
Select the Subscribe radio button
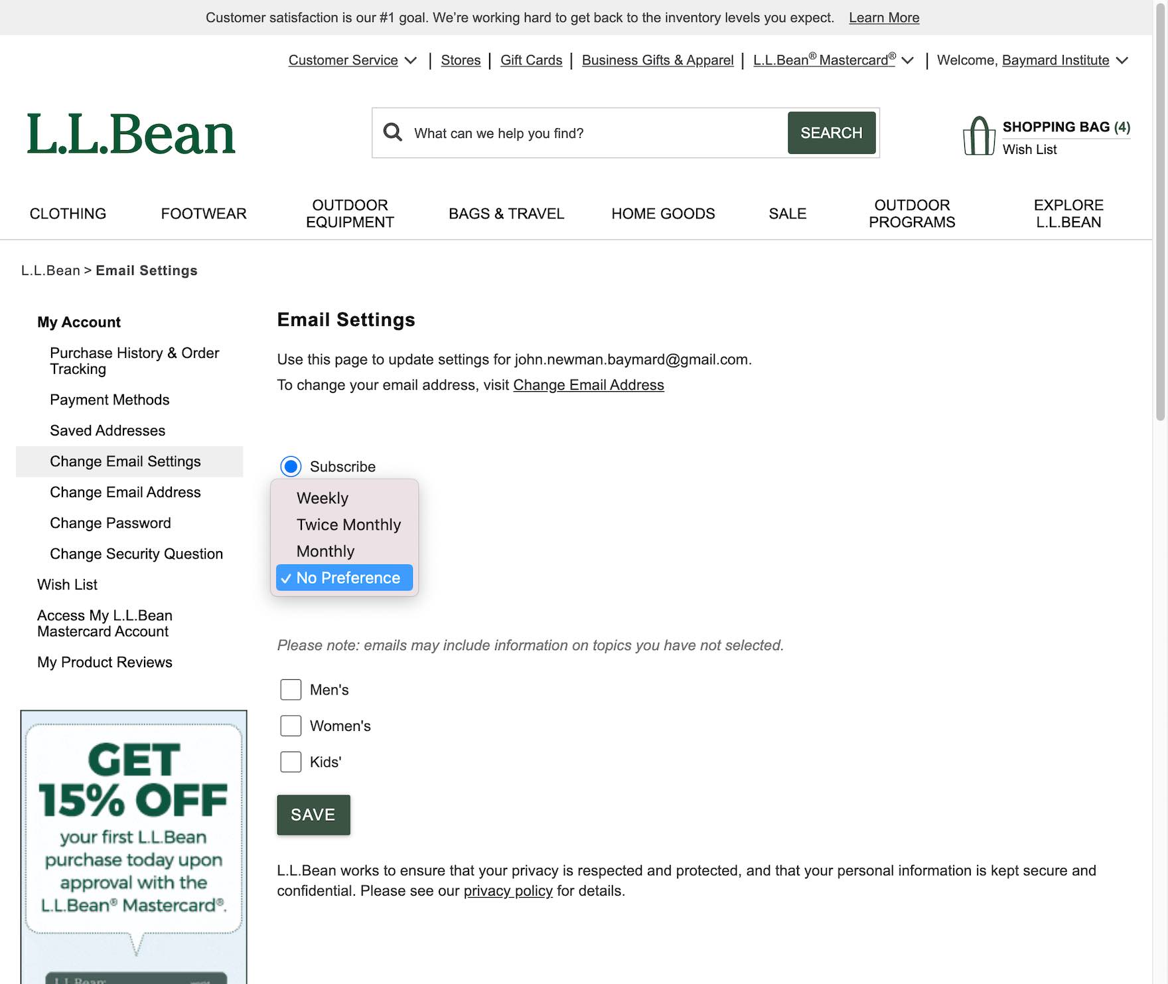point(291,467)
